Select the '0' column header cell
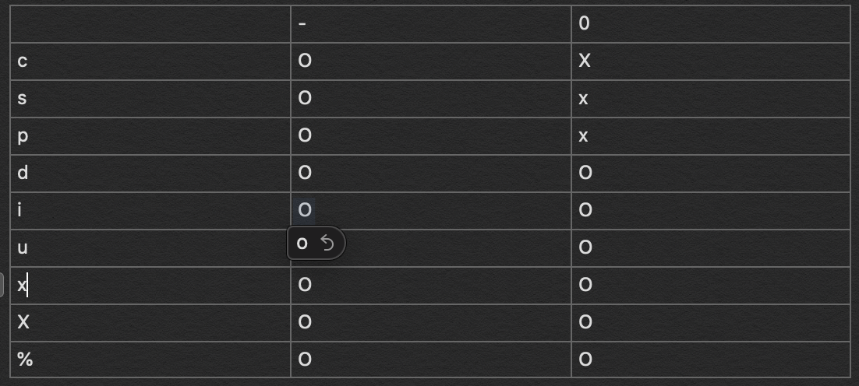The height and width of the screenshot is (386, 859). [710, 24]
